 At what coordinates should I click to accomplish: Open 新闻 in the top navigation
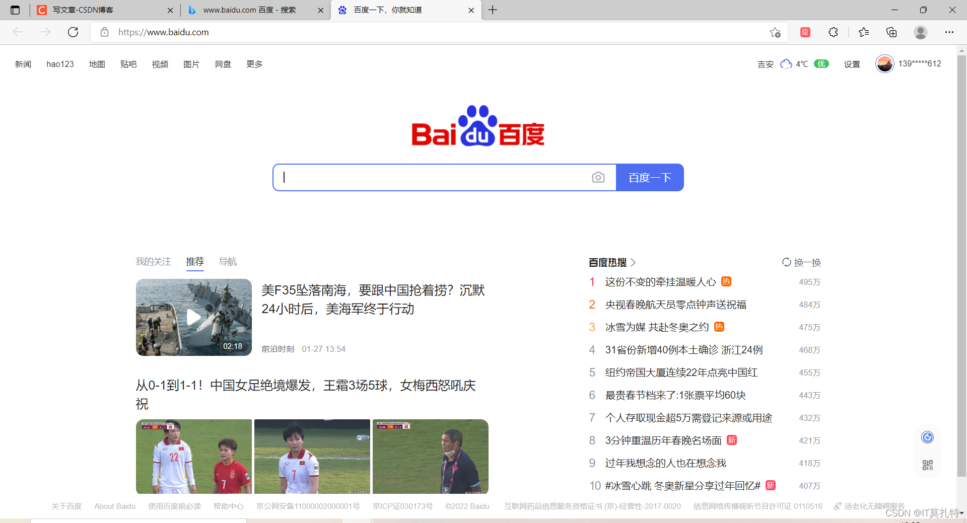(23, 64)
